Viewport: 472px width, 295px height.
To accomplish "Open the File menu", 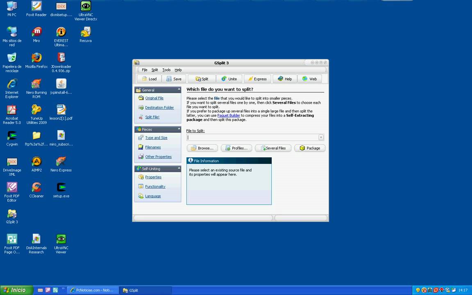I will [145, 70].
